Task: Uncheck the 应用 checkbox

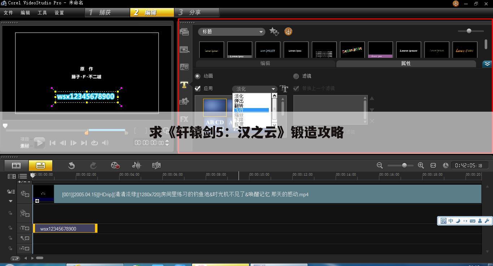Action: [x=197, y=89]
